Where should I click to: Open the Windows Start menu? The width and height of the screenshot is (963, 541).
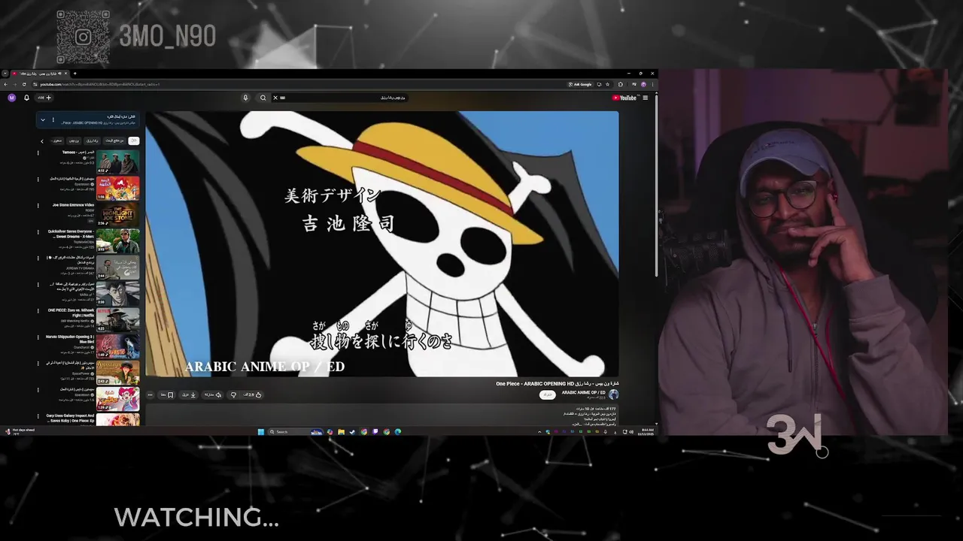[261, 431]
